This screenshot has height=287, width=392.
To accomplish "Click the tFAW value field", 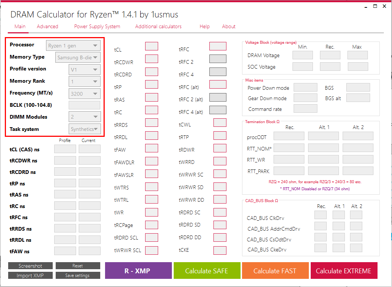I will 151,148.
